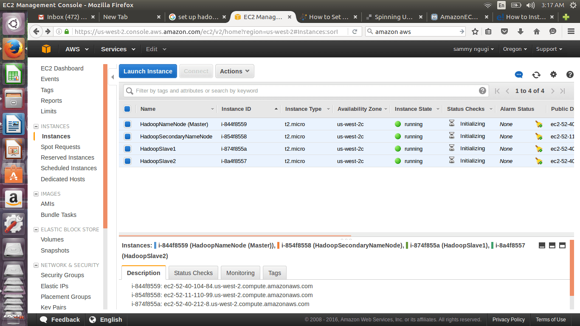This screenshot has height=326, width=580.
Task: Collapse the left navigation sidebar arrow
Action: point(112,77)
